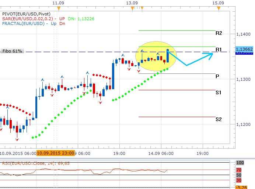Image resolution: width=255 pixels, height=189 pixels.
Task: Select the R2 resistance level label
Action: [x=219, y=33]
